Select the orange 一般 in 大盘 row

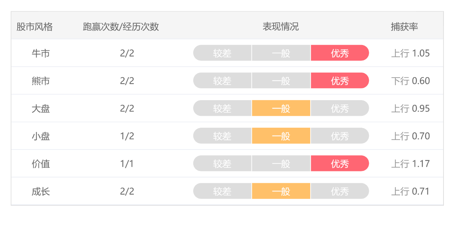coord(281,108)
